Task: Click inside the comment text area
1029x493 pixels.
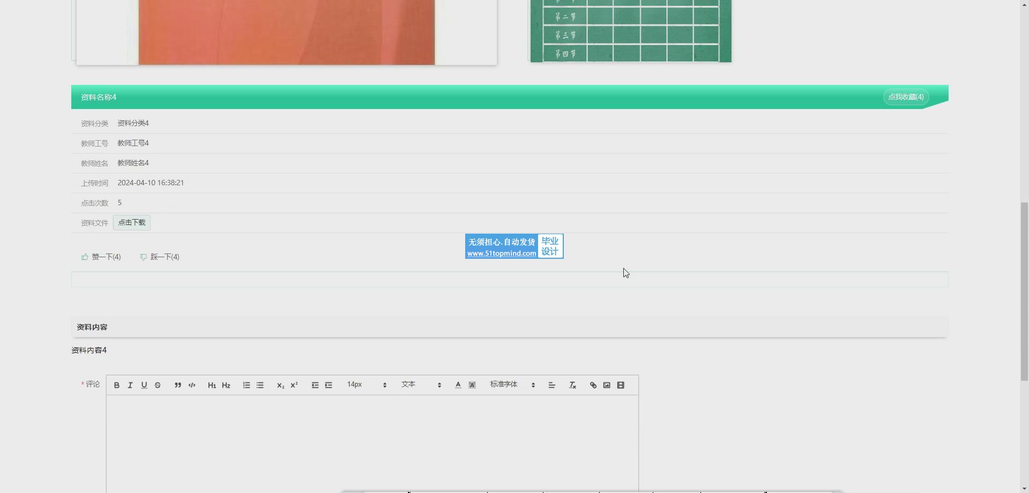Action: click(372, 444)
